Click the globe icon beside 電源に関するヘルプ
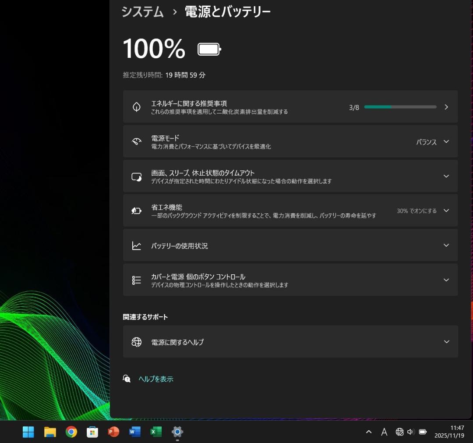The width and height of the screenshot is (473, 443). [x=137, y=342]
